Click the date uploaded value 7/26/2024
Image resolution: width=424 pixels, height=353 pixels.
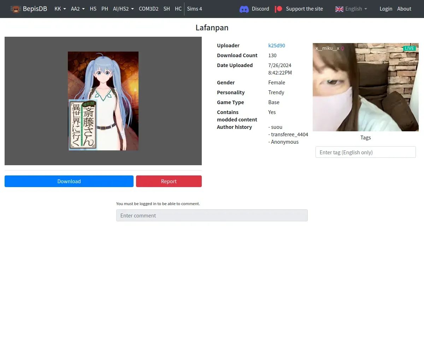280,69
